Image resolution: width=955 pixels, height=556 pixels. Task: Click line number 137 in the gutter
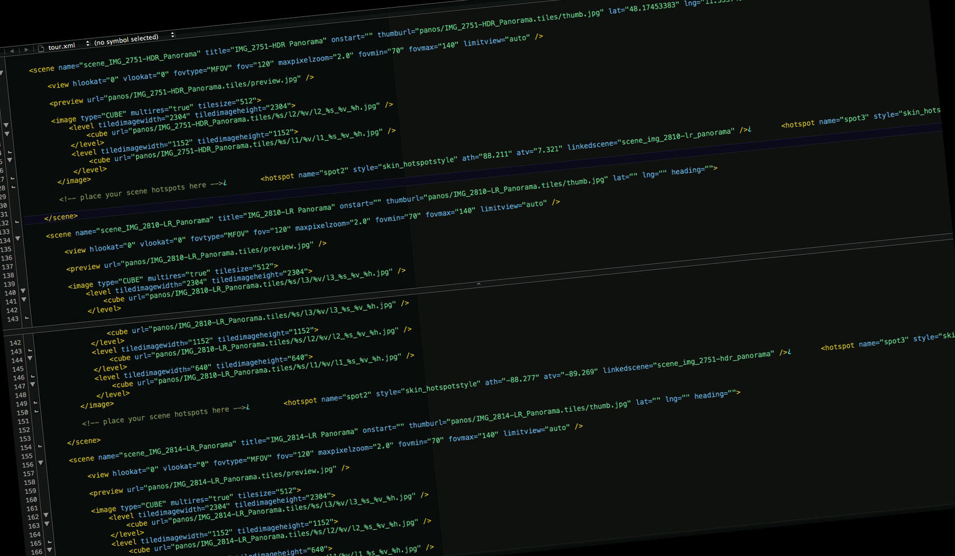[8, 266]
